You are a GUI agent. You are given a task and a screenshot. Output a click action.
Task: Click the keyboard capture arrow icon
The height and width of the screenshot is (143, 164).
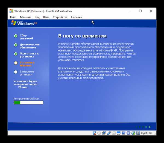pyautogui.click(x=138, y=133)
